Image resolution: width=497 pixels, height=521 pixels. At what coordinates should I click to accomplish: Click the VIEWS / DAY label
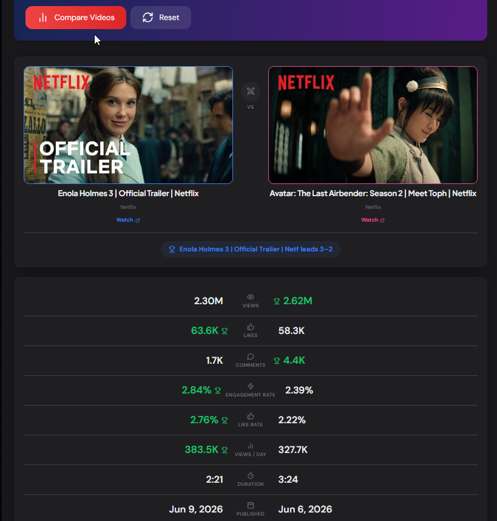251,454
